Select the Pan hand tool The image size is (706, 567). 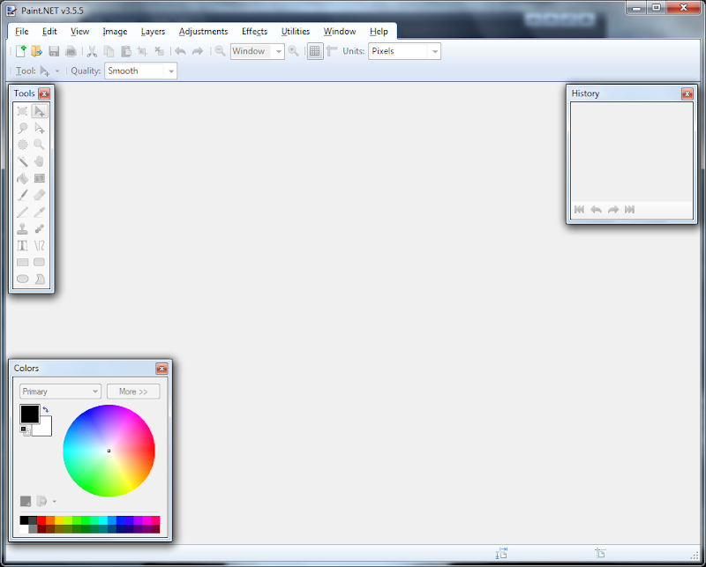[x=40, y=161]
